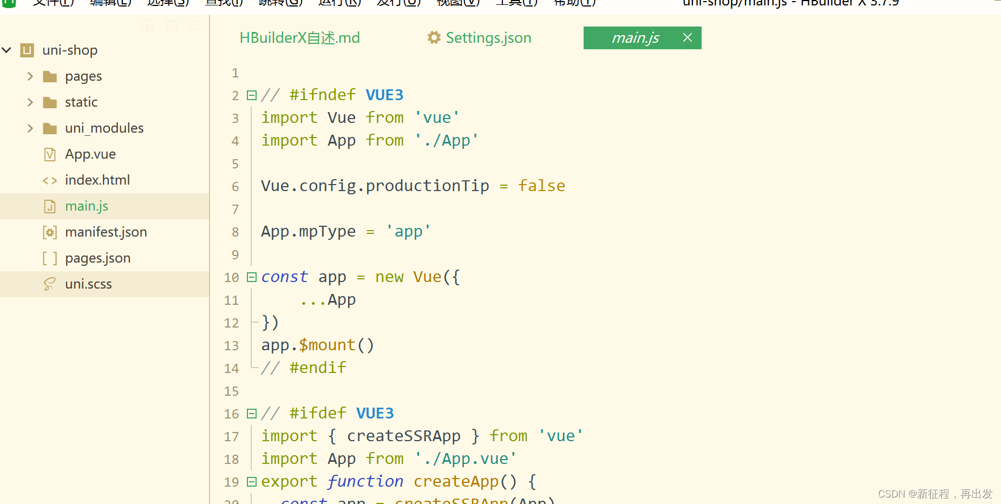Select the App.vue file icon
Image resolution: width=1001 pixels, height=504 pixels.
point(50,155)
